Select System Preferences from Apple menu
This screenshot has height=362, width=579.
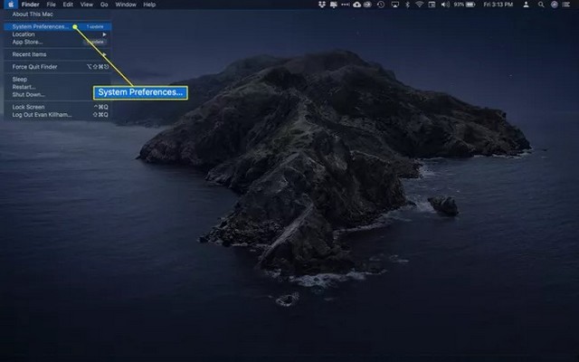click(x=40, y=26)
